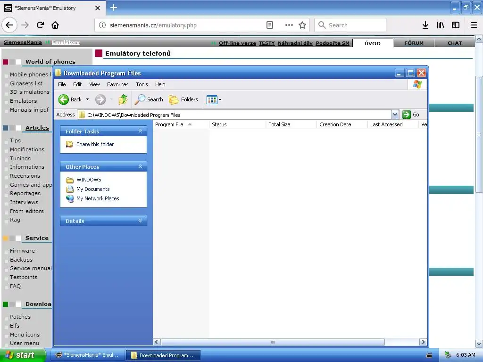Expand the Details panel
Screen dimensions: 483x362
140,221
